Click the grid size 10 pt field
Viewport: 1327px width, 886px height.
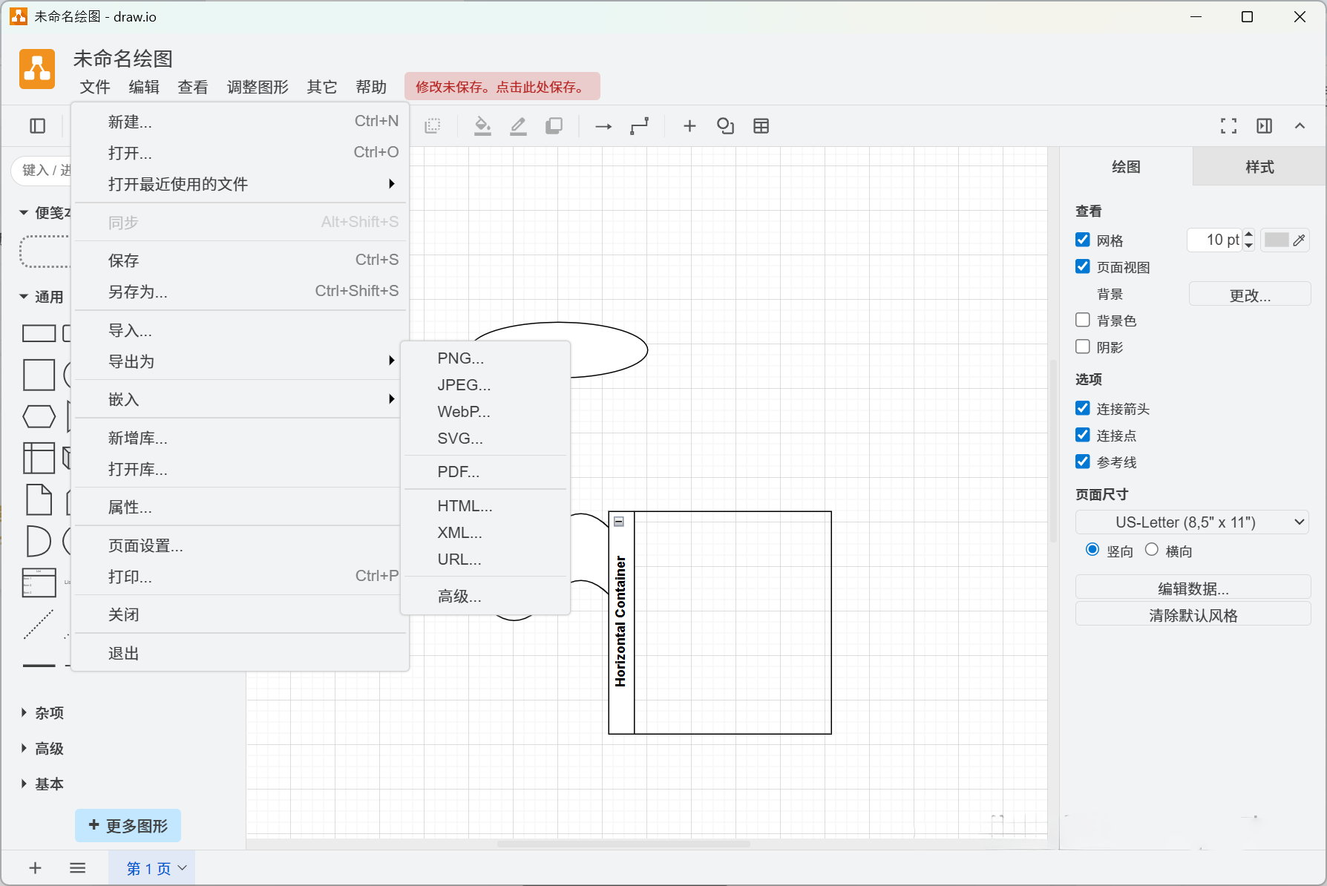click(x=1214, y=240)
